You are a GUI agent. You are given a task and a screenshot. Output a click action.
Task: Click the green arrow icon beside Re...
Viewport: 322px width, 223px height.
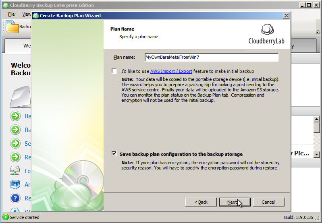click(x=15, y=157)
